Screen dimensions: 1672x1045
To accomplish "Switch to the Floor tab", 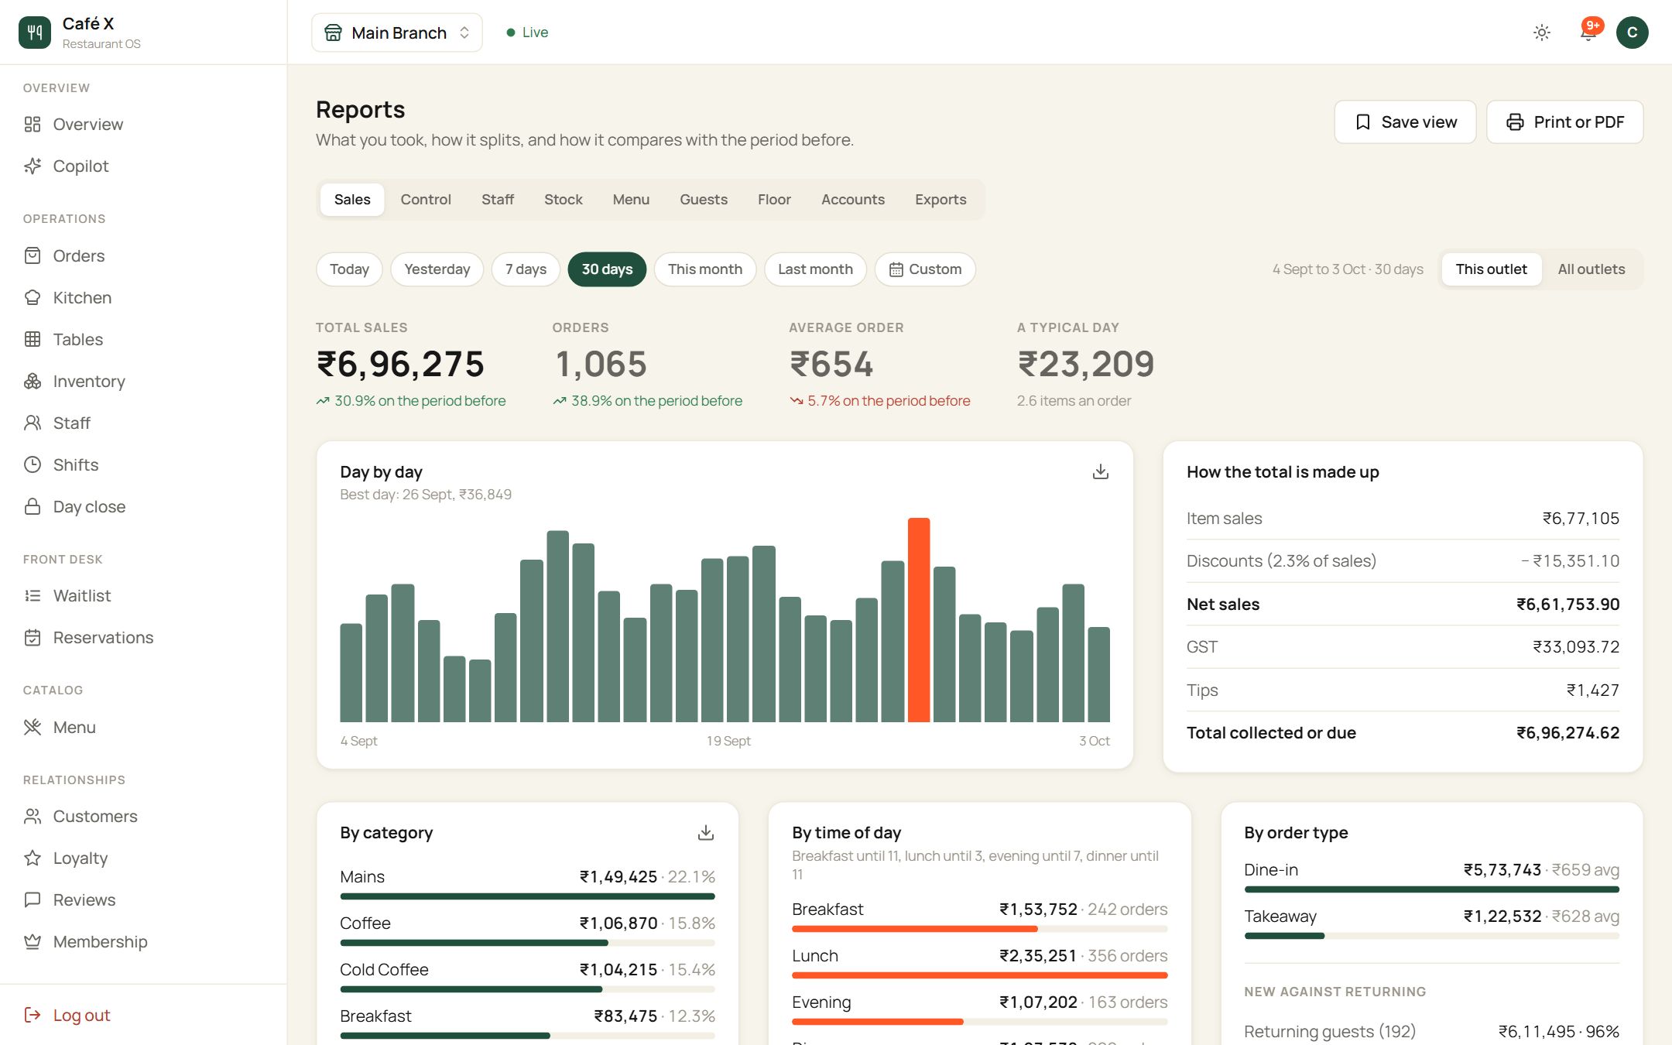I will tap(774, 200).
